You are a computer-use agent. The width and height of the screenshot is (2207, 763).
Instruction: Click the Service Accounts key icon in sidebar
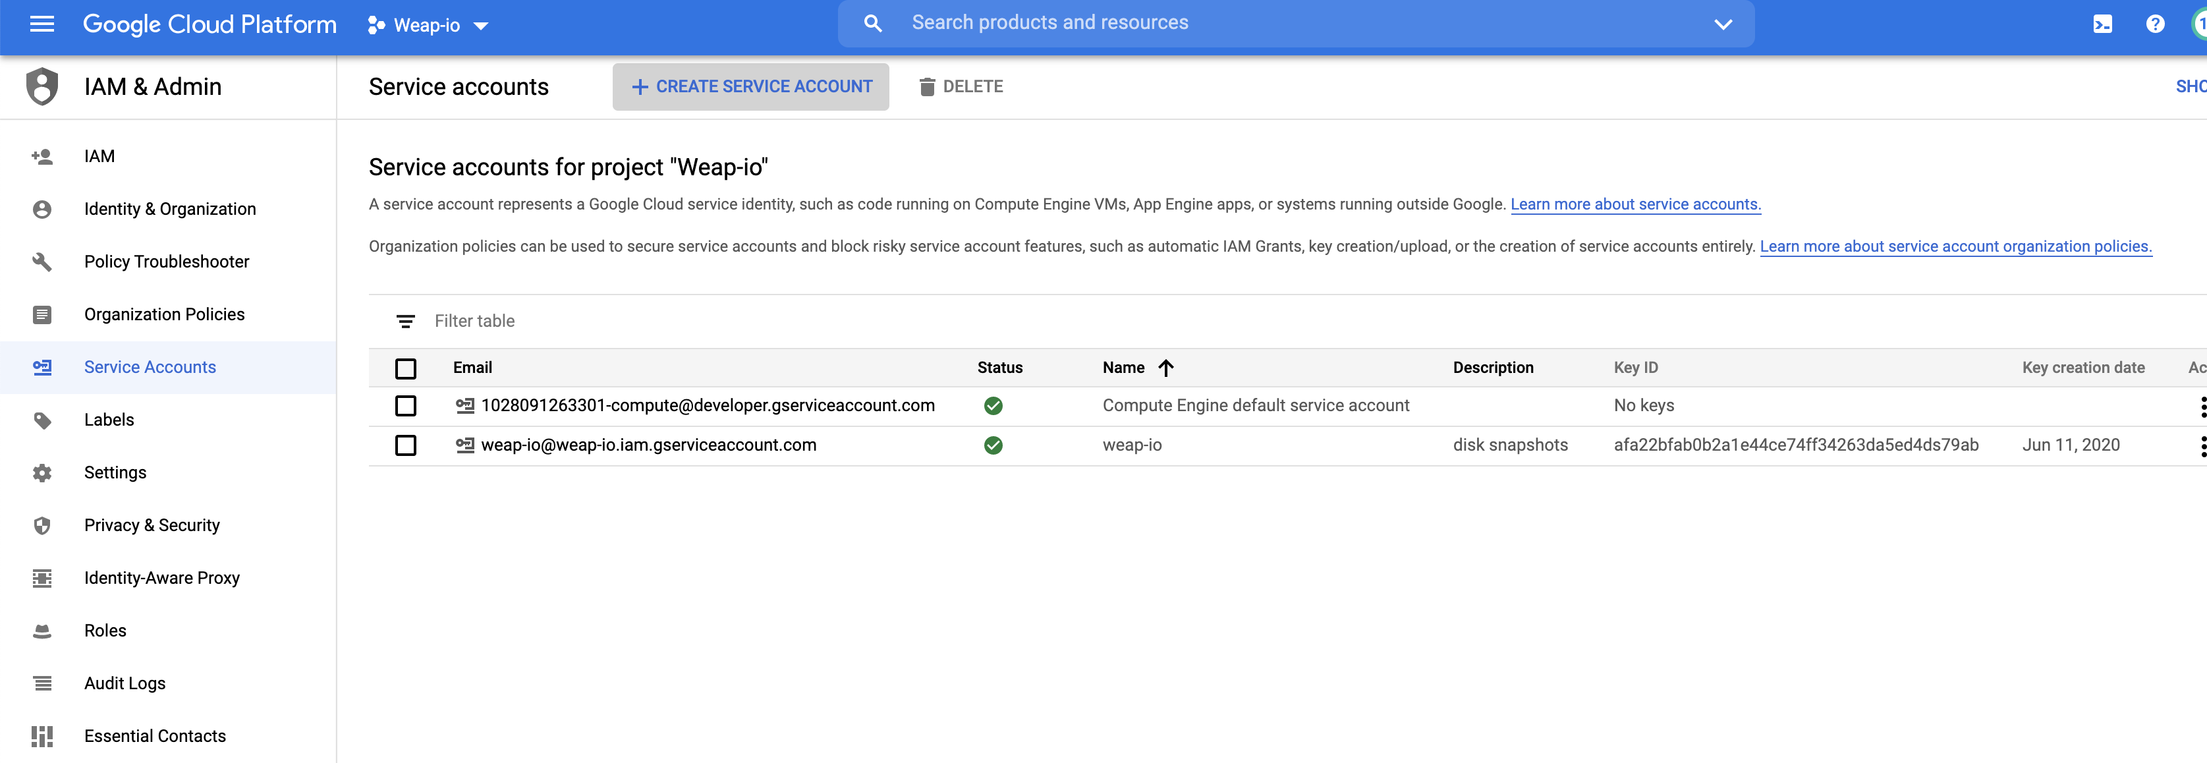[42, 367]
